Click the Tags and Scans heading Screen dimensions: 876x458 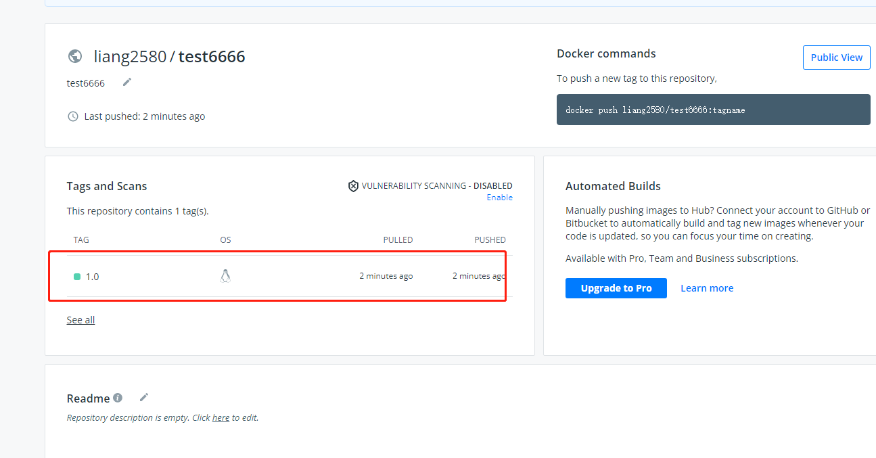pyautogui.click(x=107, y=186)
